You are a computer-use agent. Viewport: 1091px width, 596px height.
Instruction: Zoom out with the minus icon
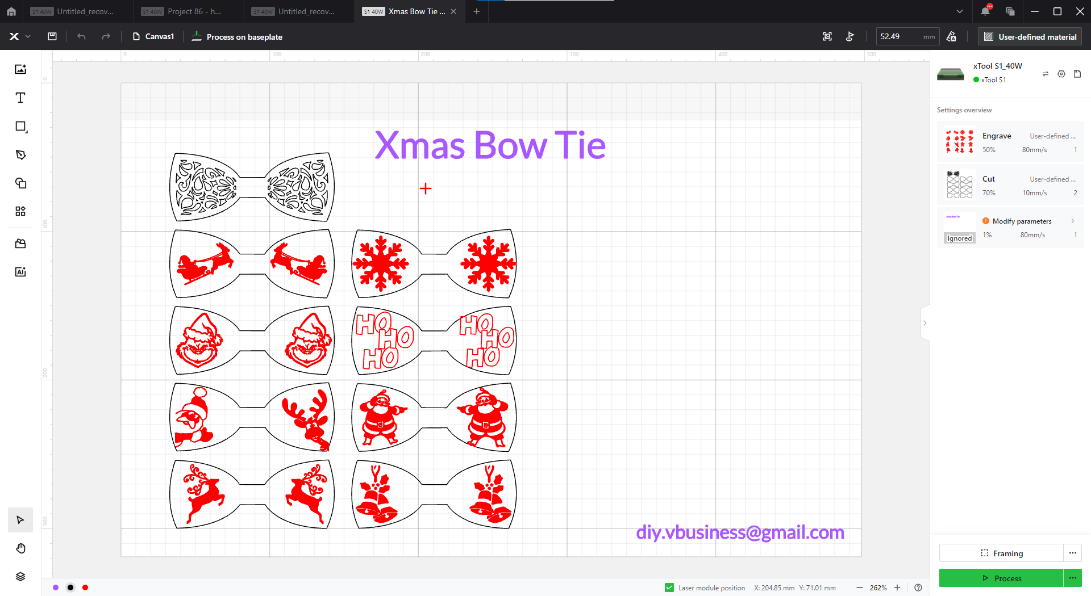point(860,587)
